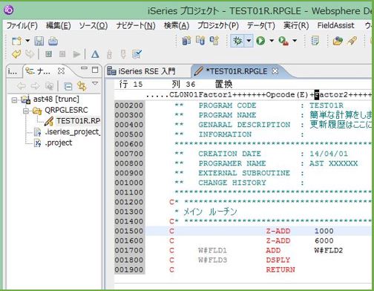Open the New wizard dropdown arrow

pyautogui.click(x=27, y=41)
